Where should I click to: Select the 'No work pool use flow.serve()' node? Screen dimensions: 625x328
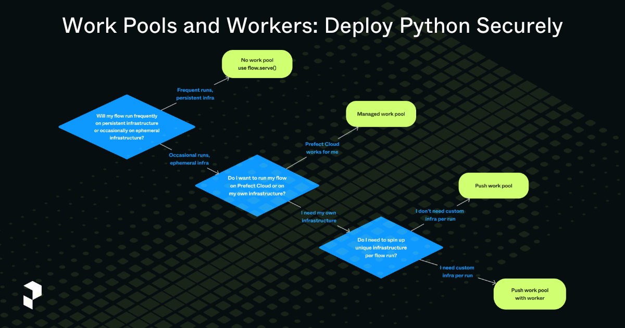[x=257, y=64]
